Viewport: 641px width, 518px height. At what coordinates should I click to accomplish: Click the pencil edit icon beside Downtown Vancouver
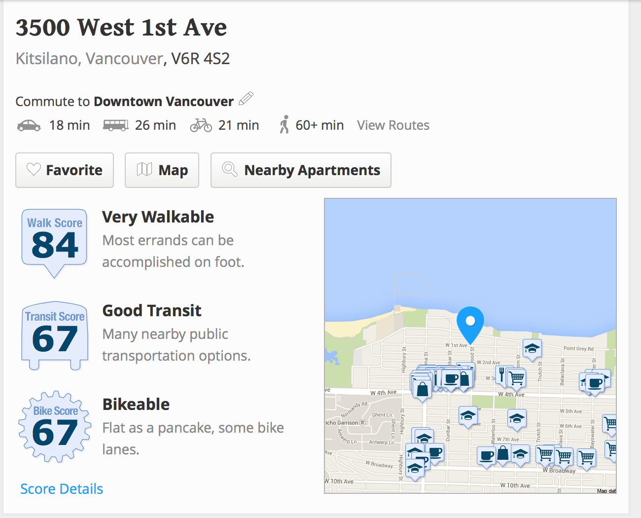point(246,99)
